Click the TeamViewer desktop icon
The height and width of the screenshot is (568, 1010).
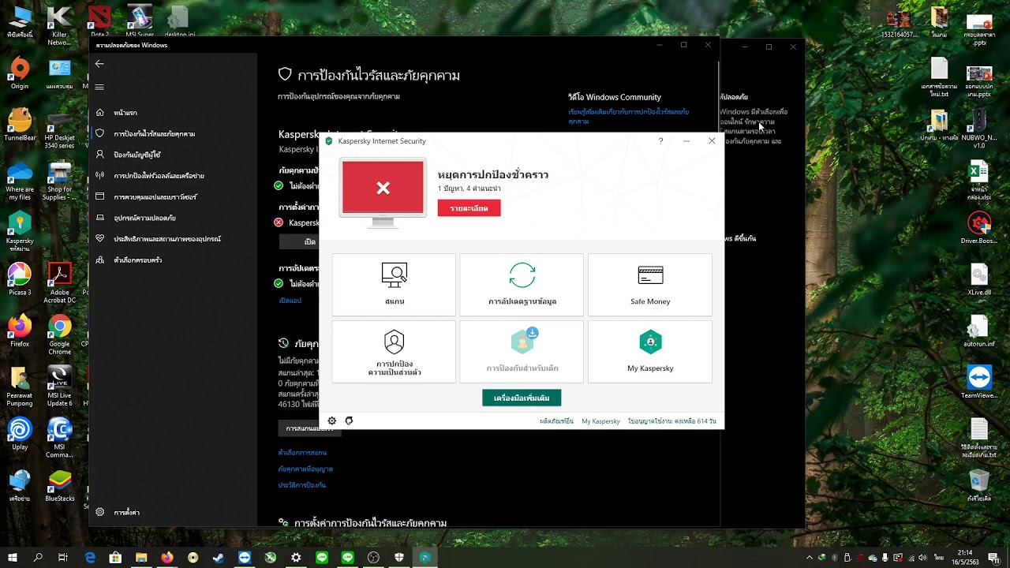[x=978, y=383]
